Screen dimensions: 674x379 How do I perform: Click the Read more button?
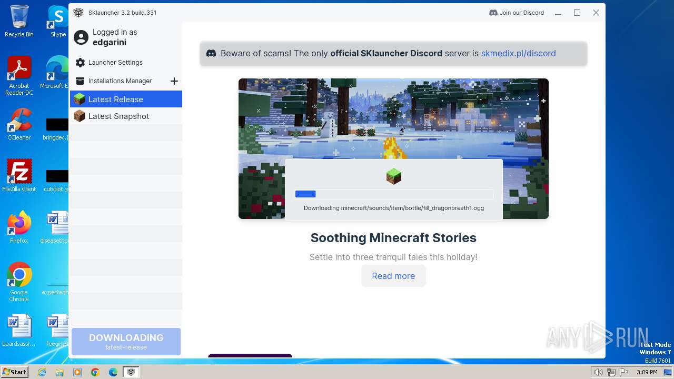[x=393, y=276]
